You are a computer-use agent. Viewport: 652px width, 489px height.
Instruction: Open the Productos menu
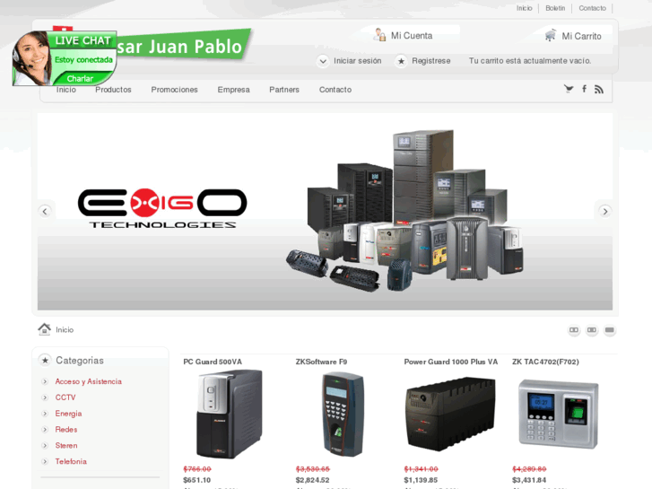click(113, 90)
